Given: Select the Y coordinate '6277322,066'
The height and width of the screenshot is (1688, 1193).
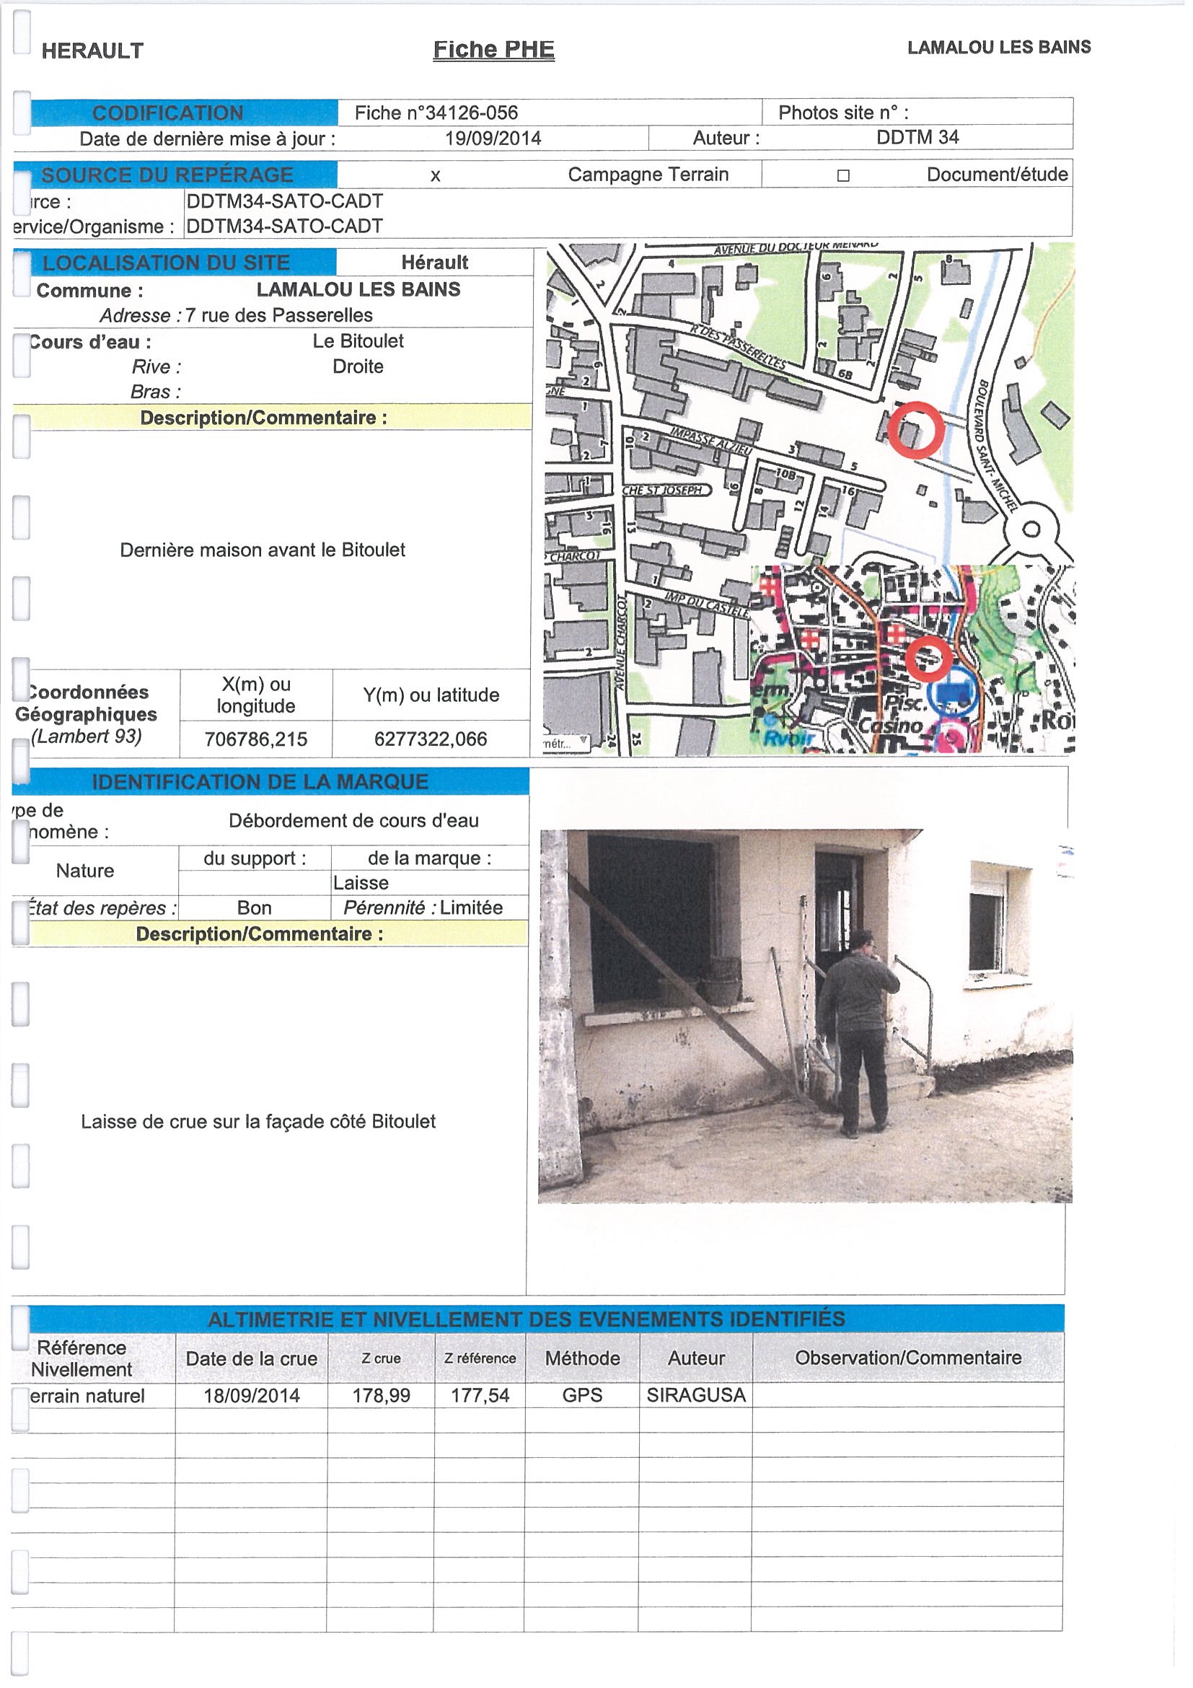Looking at the screenshot, I should click(433, 743).
